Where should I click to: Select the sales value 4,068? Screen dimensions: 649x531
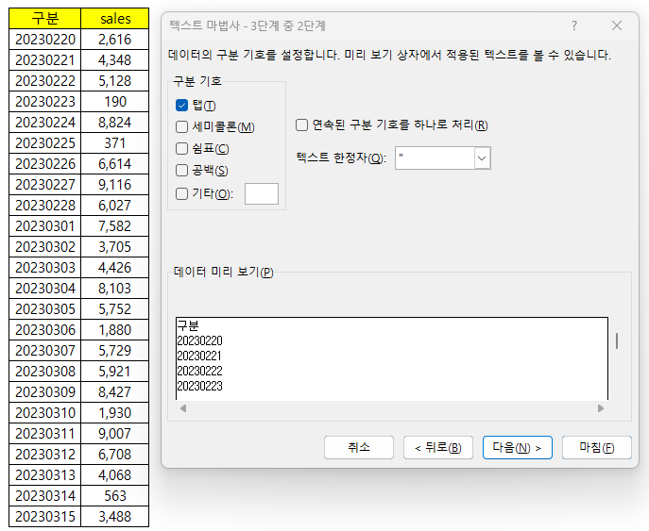click(x=115, y=474)
